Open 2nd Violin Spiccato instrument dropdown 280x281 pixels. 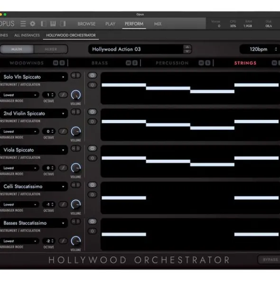pyautogui.click(x=34, y=114)
